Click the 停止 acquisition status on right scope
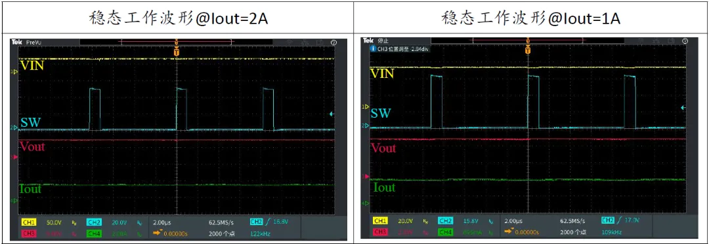 coord(383,41)
